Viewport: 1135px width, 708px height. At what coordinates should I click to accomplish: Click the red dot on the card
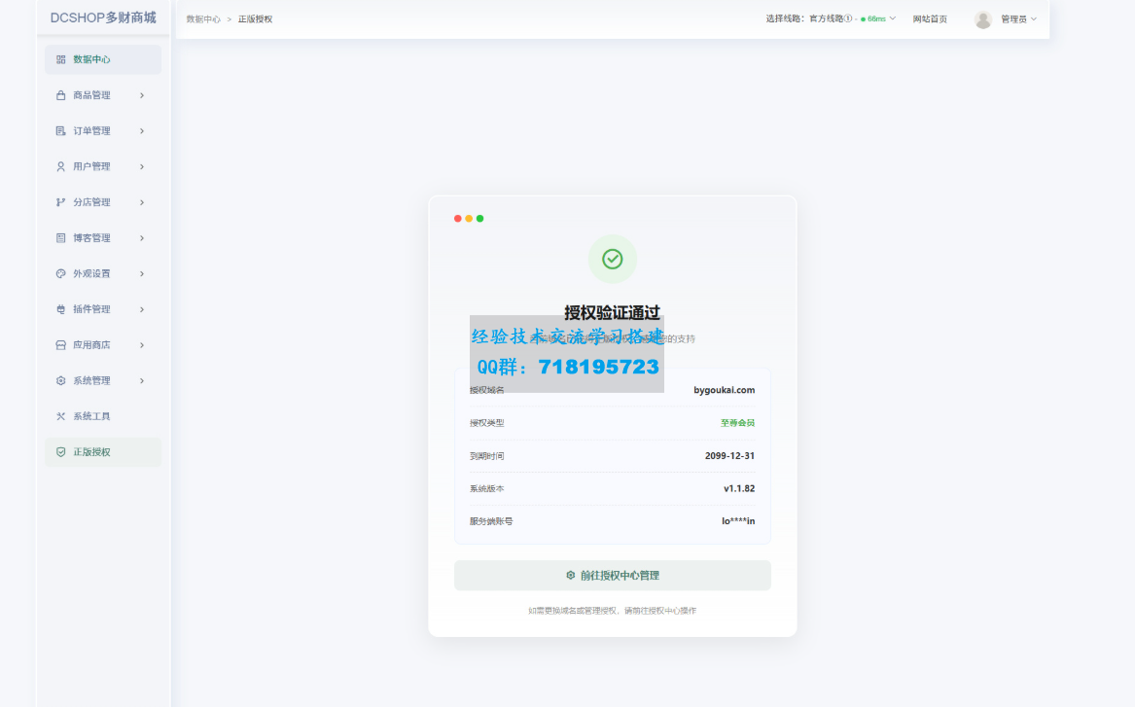pos(457,219)
